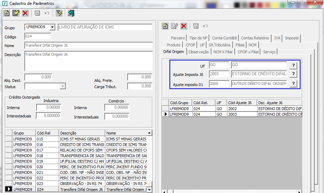Open Ajuste imposto 01 lookup question mark button
The width and height of the screenshot is (324, 193).
coord(293,84)
